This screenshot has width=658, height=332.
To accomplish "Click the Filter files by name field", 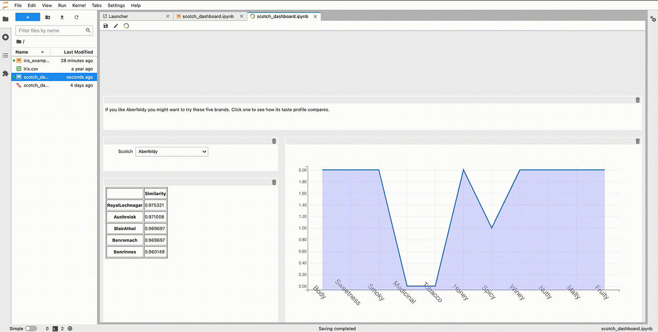I will coord(52,31).
